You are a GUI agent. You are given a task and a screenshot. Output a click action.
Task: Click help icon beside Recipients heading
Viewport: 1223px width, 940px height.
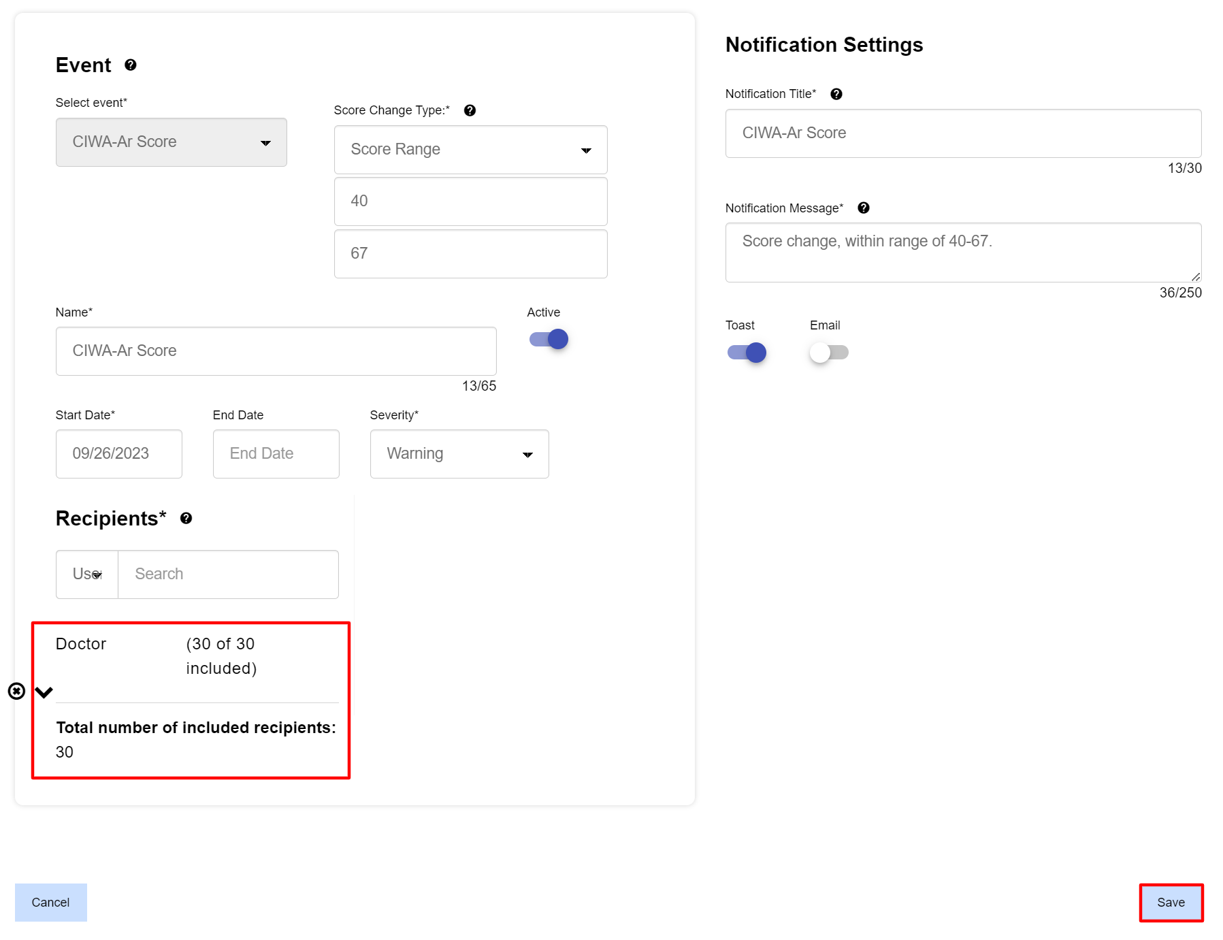coord(186,519)
